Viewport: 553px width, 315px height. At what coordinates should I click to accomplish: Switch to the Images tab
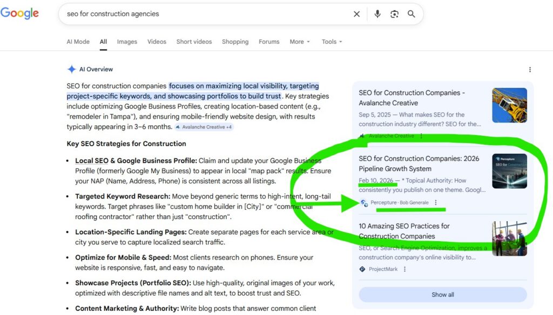(x=127, y=42)
